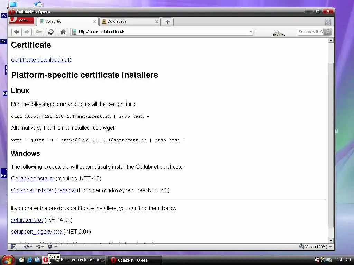The width and height of the screenshot is (354, 265).
Task: Click the 11:41 AM taskbar clock
Action: click(x=343, y=260)
